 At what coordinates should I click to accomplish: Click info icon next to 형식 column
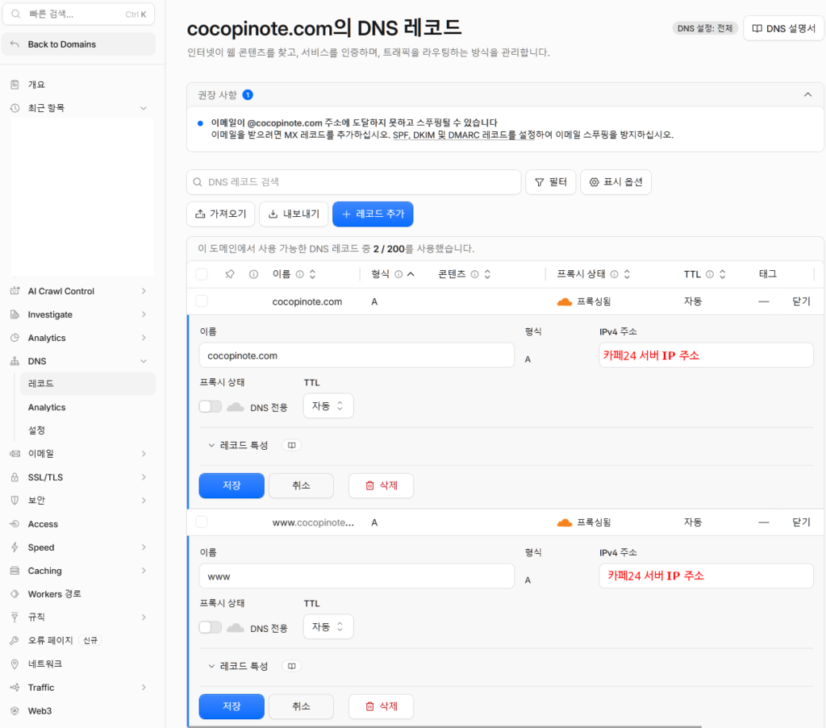(x=398, y=274)
